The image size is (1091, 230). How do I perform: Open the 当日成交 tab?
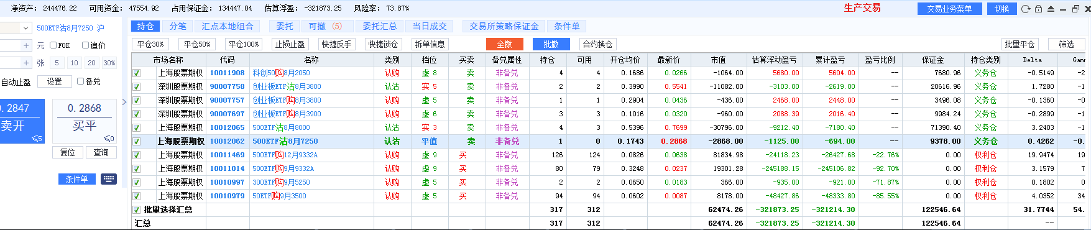click(x=430, y=26)
